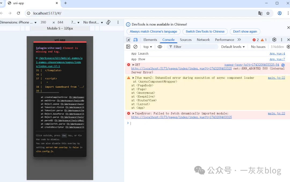The width and height of the screenshot is (290, 182).
Task: Click Switch DevTools to Chinese button
Action: coord(205,31)
